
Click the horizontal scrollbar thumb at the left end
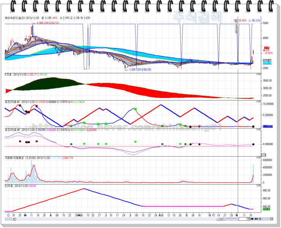pos(8,219)
